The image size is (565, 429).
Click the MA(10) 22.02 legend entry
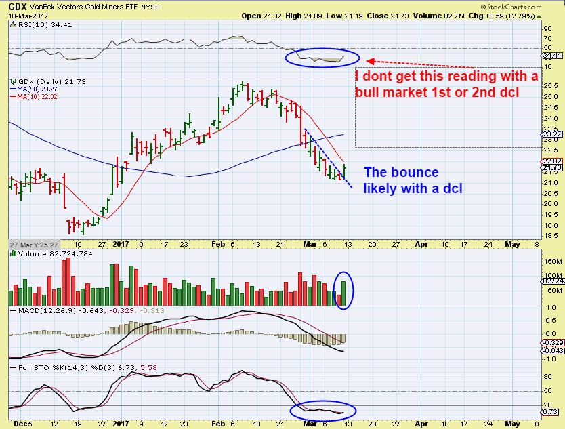[33, 97]
